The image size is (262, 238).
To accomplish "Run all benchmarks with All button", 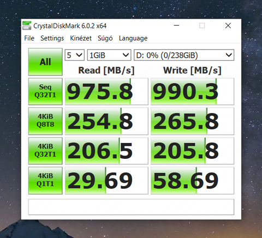I will coord(45,62).
